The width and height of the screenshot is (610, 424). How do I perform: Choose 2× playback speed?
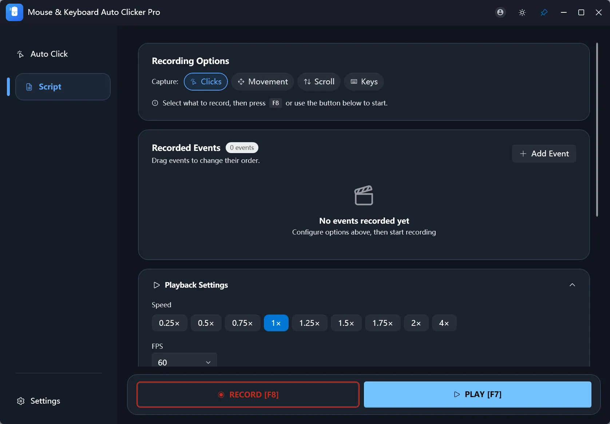[416, 323]
